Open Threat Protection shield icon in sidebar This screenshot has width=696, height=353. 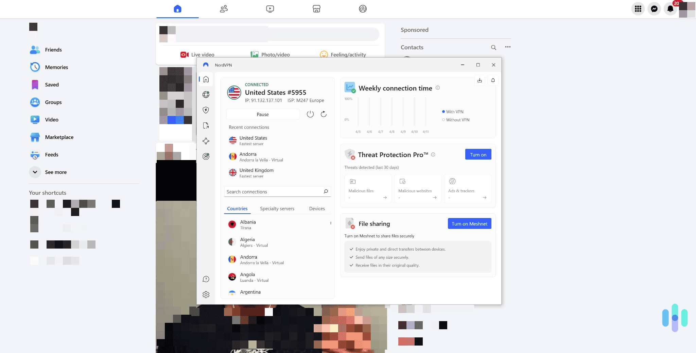click(x=206, y=110)
